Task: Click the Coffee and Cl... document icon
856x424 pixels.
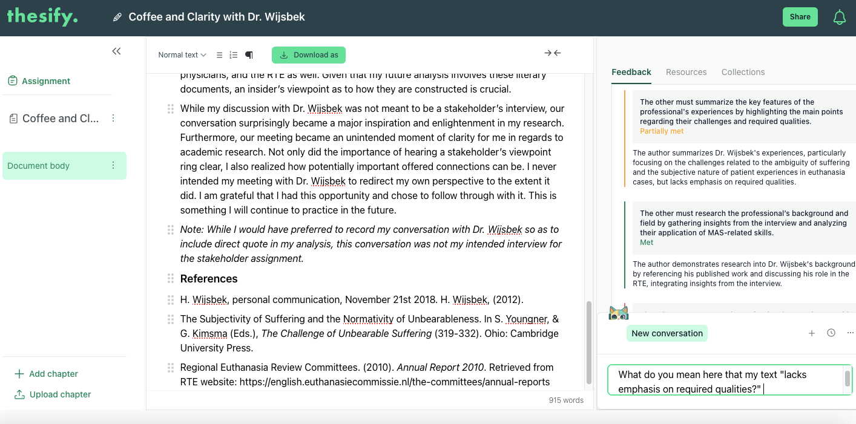Action: [13, 119]
